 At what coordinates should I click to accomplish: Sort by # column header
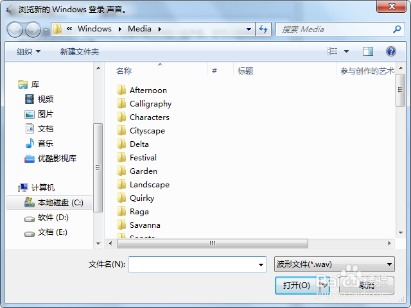214,71
